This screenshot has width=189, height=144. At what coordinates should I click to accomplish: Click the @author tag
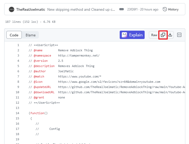40,71
